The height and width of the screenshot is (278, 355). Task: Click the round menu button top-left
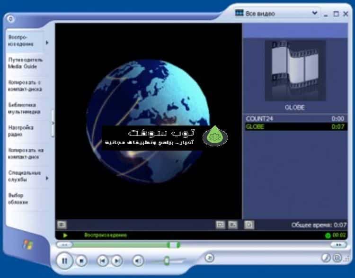click(x=10, y=18)
